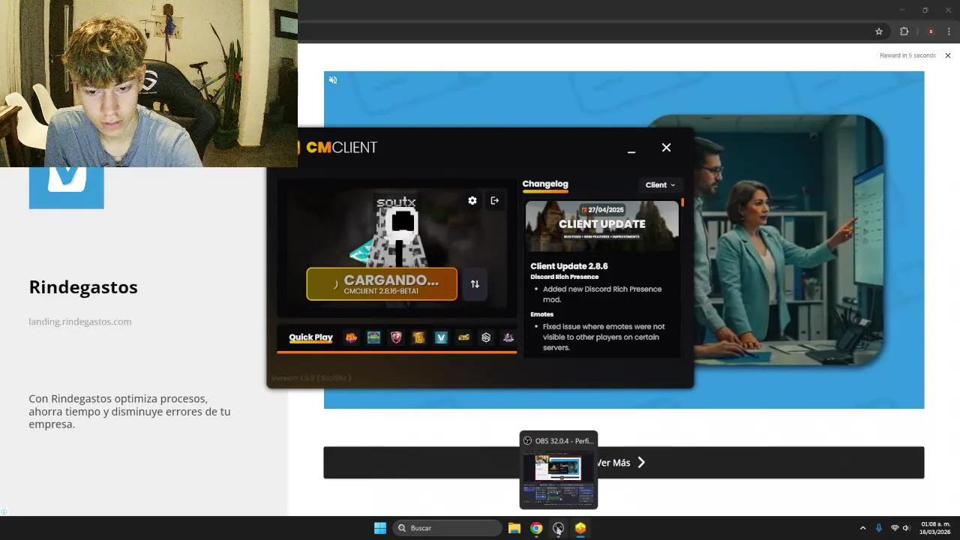The width and height of the screenshot is (960, 540).
Task: Click the microphone tray icon
Action: click(x=879, y=528)
